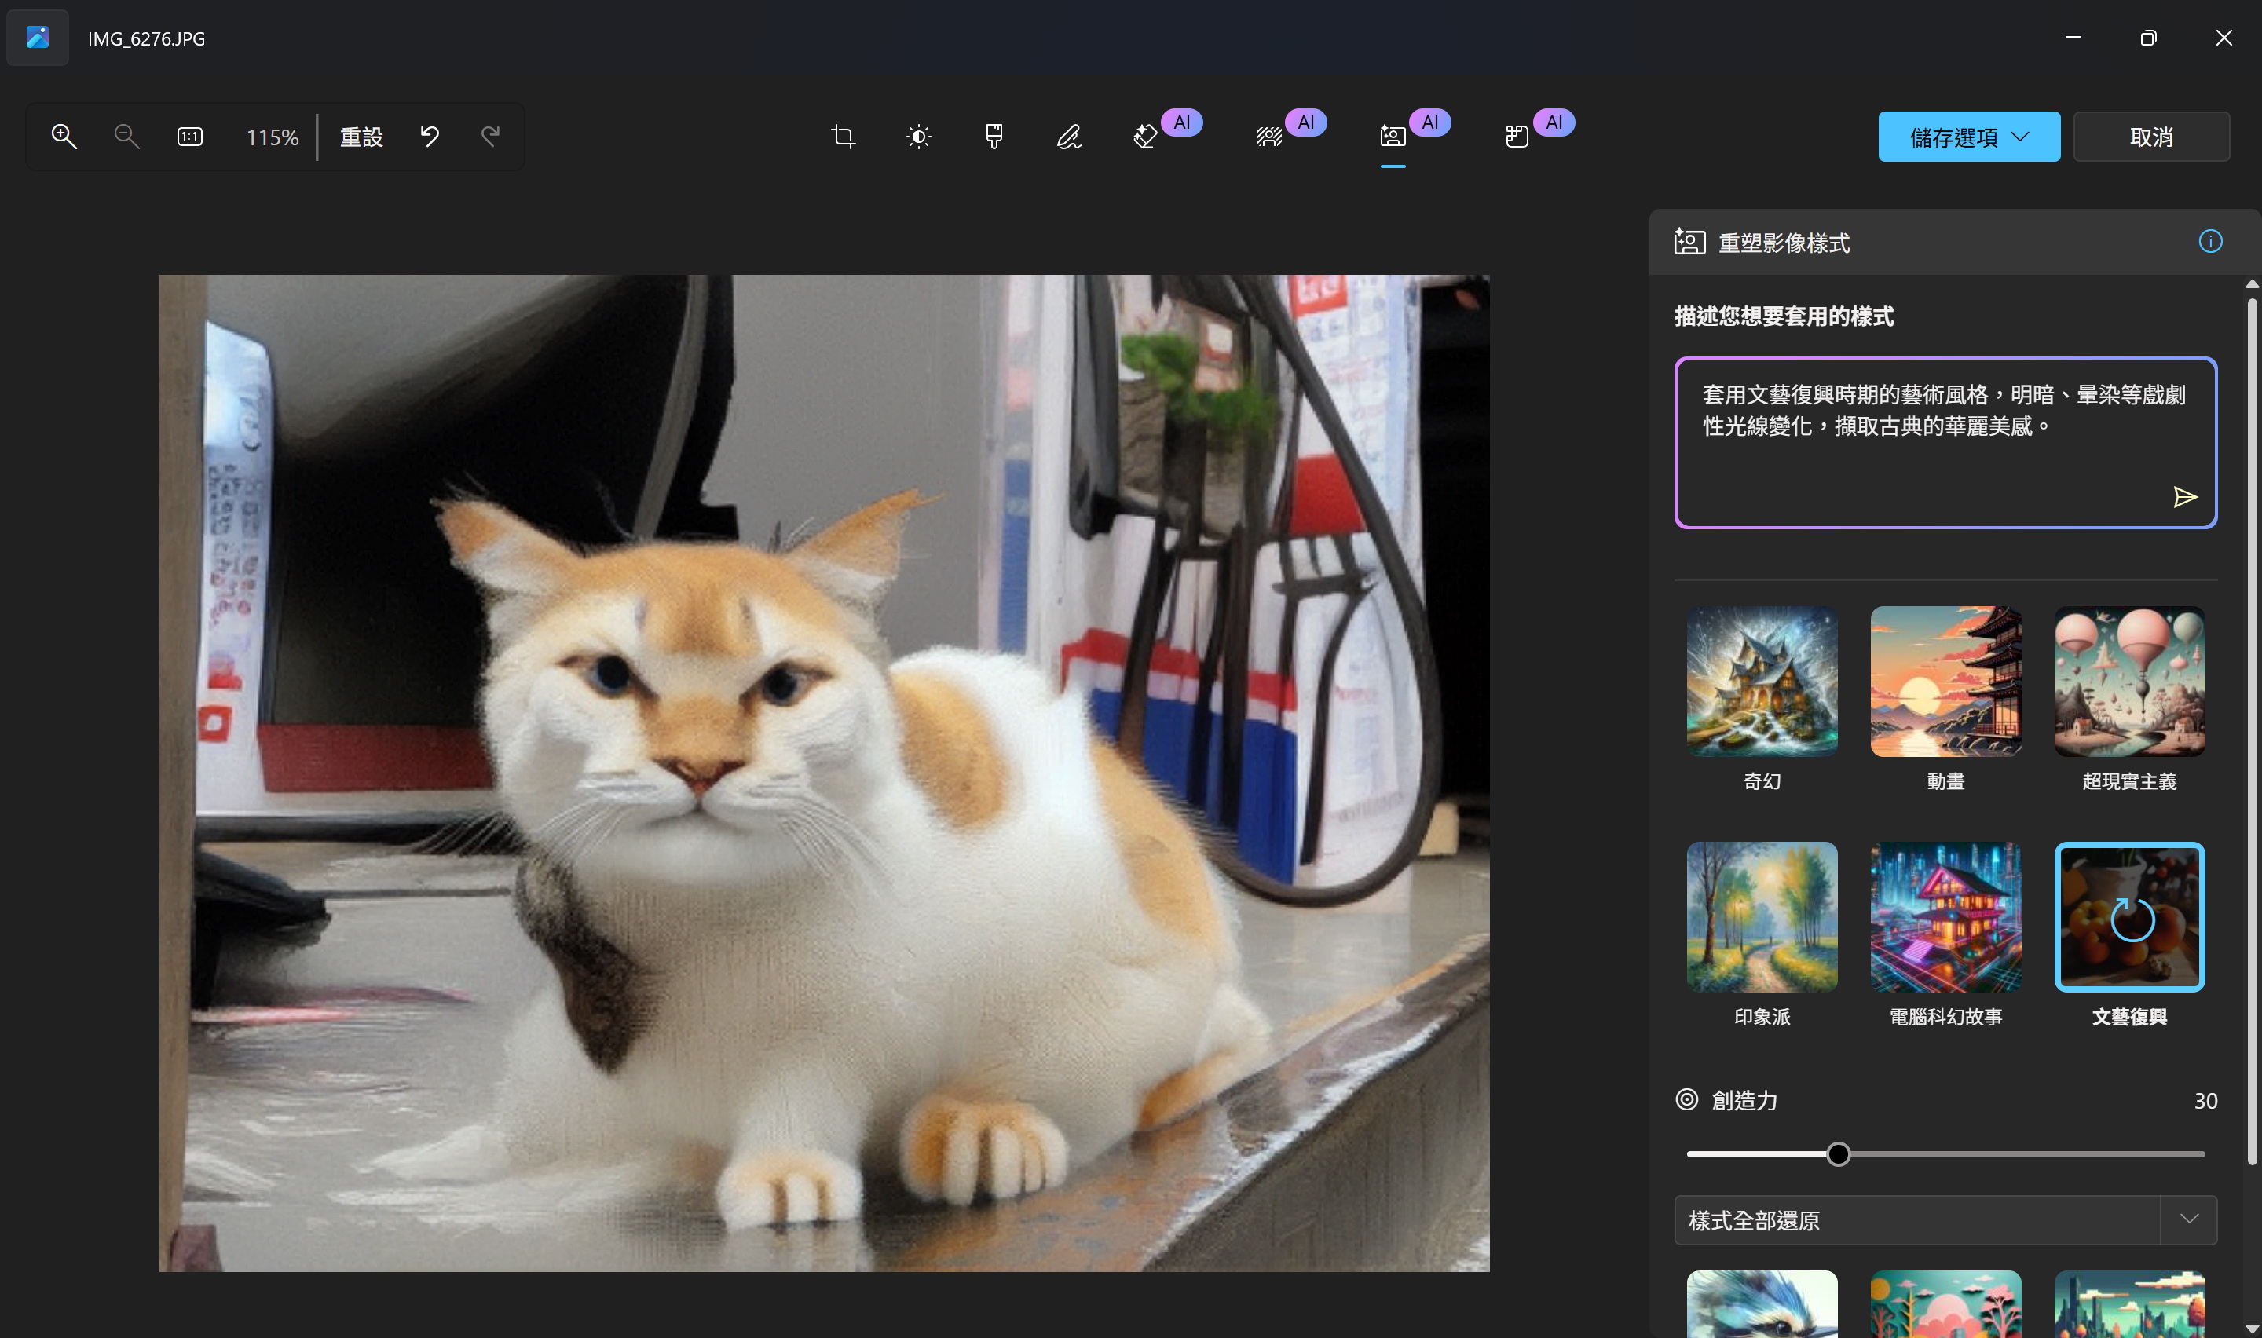Open the brightness adjustment tool

918,137
